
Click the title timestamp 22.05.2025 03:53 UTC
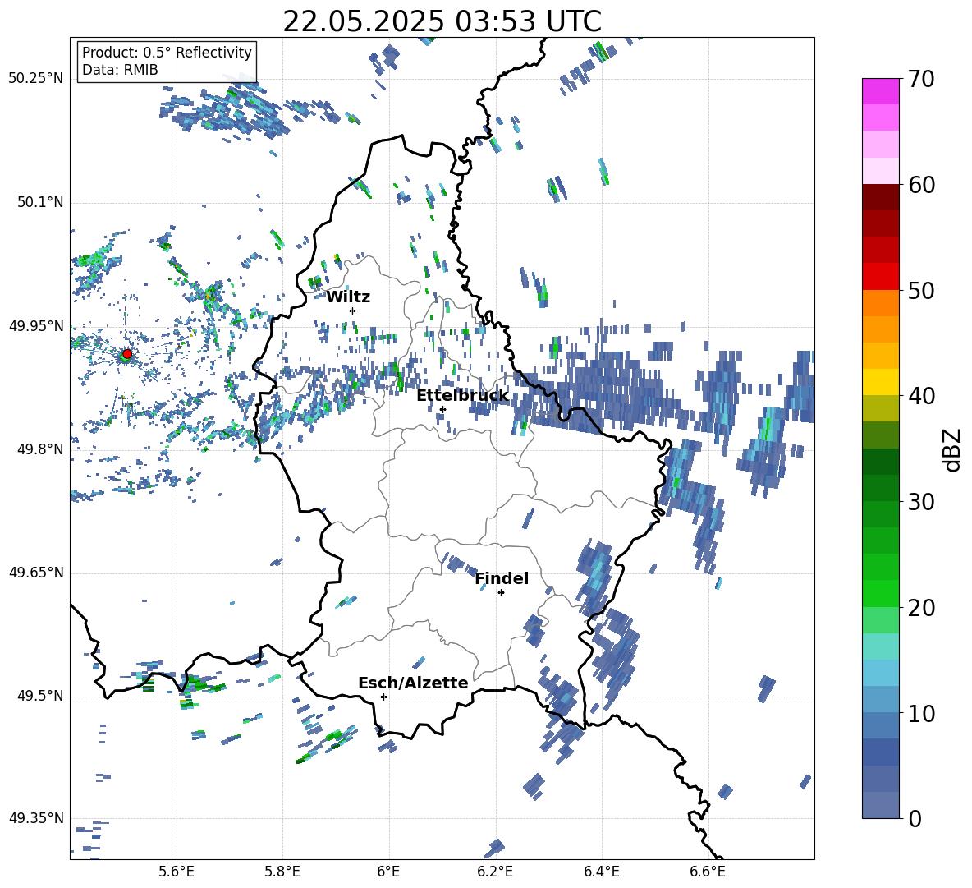point(442,21)
